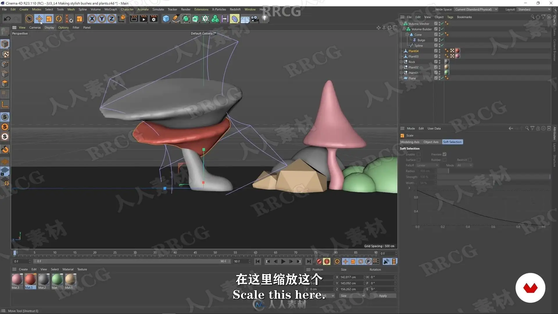Select the tan Mat.1 material swatch
The height and width of the screenshot is (314, 558).
[x=70, y=279]
